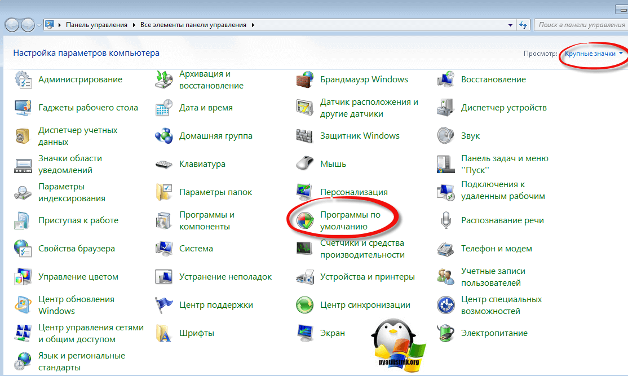The width and height of the screenshot is (628, 376).
Task: Click the Персонализация link
Action: (353, 192)
